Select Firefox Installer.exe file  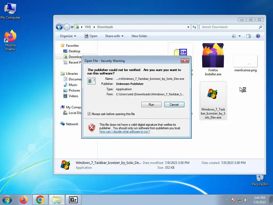coord(213,59)
